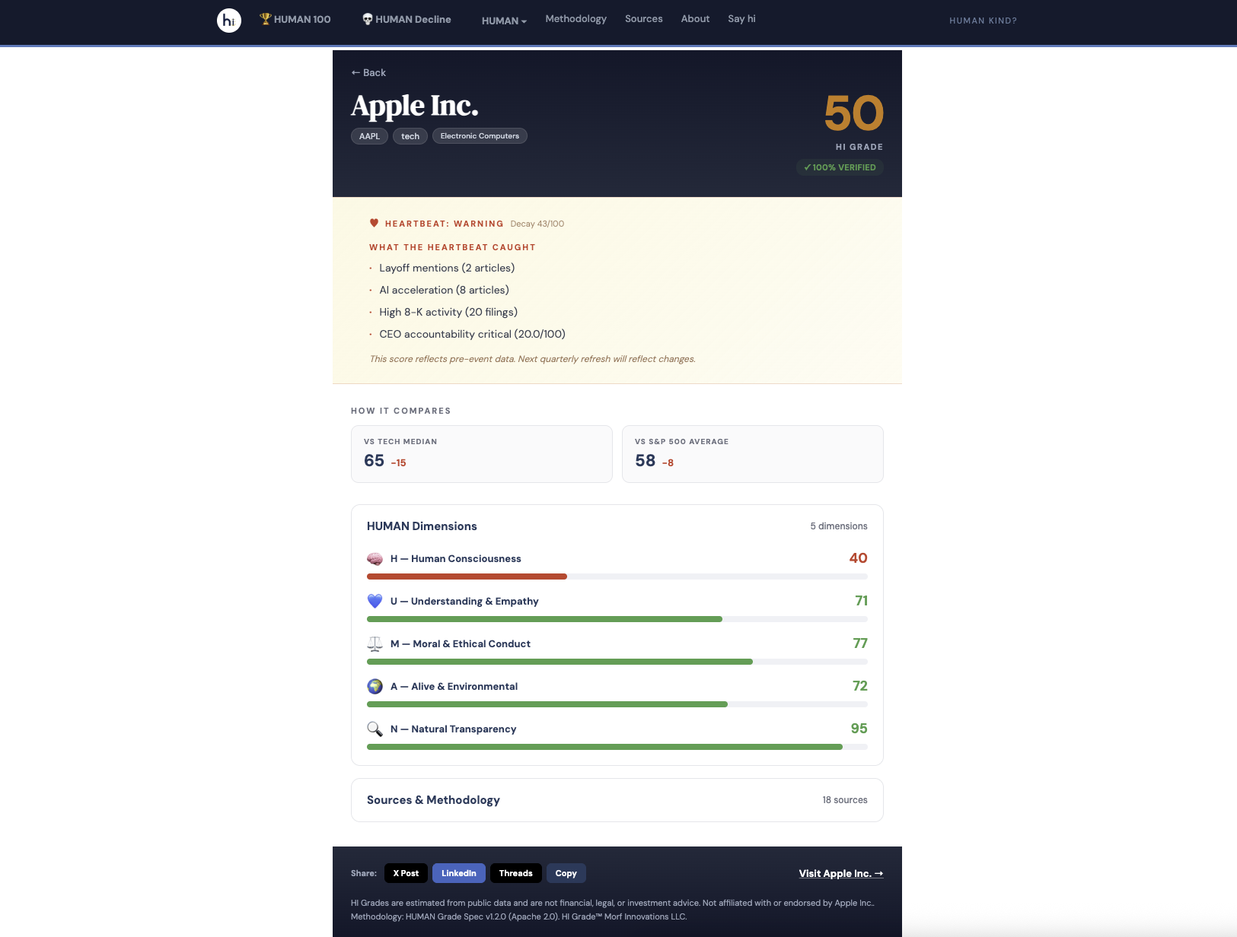Click the VS TECH MEDIAN comparison card
1237x937 pixels.
point(482,454)
